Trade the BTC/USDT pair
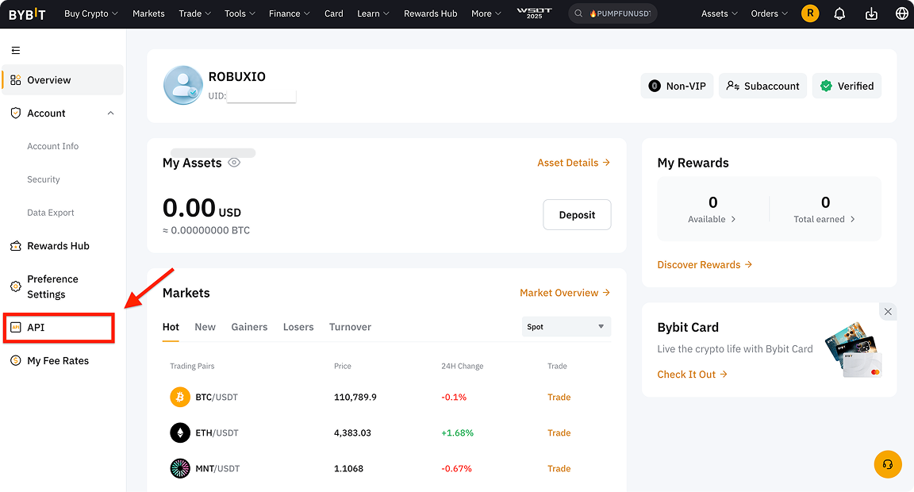Screen dimensions: 914x492 (x=559, y=397)
